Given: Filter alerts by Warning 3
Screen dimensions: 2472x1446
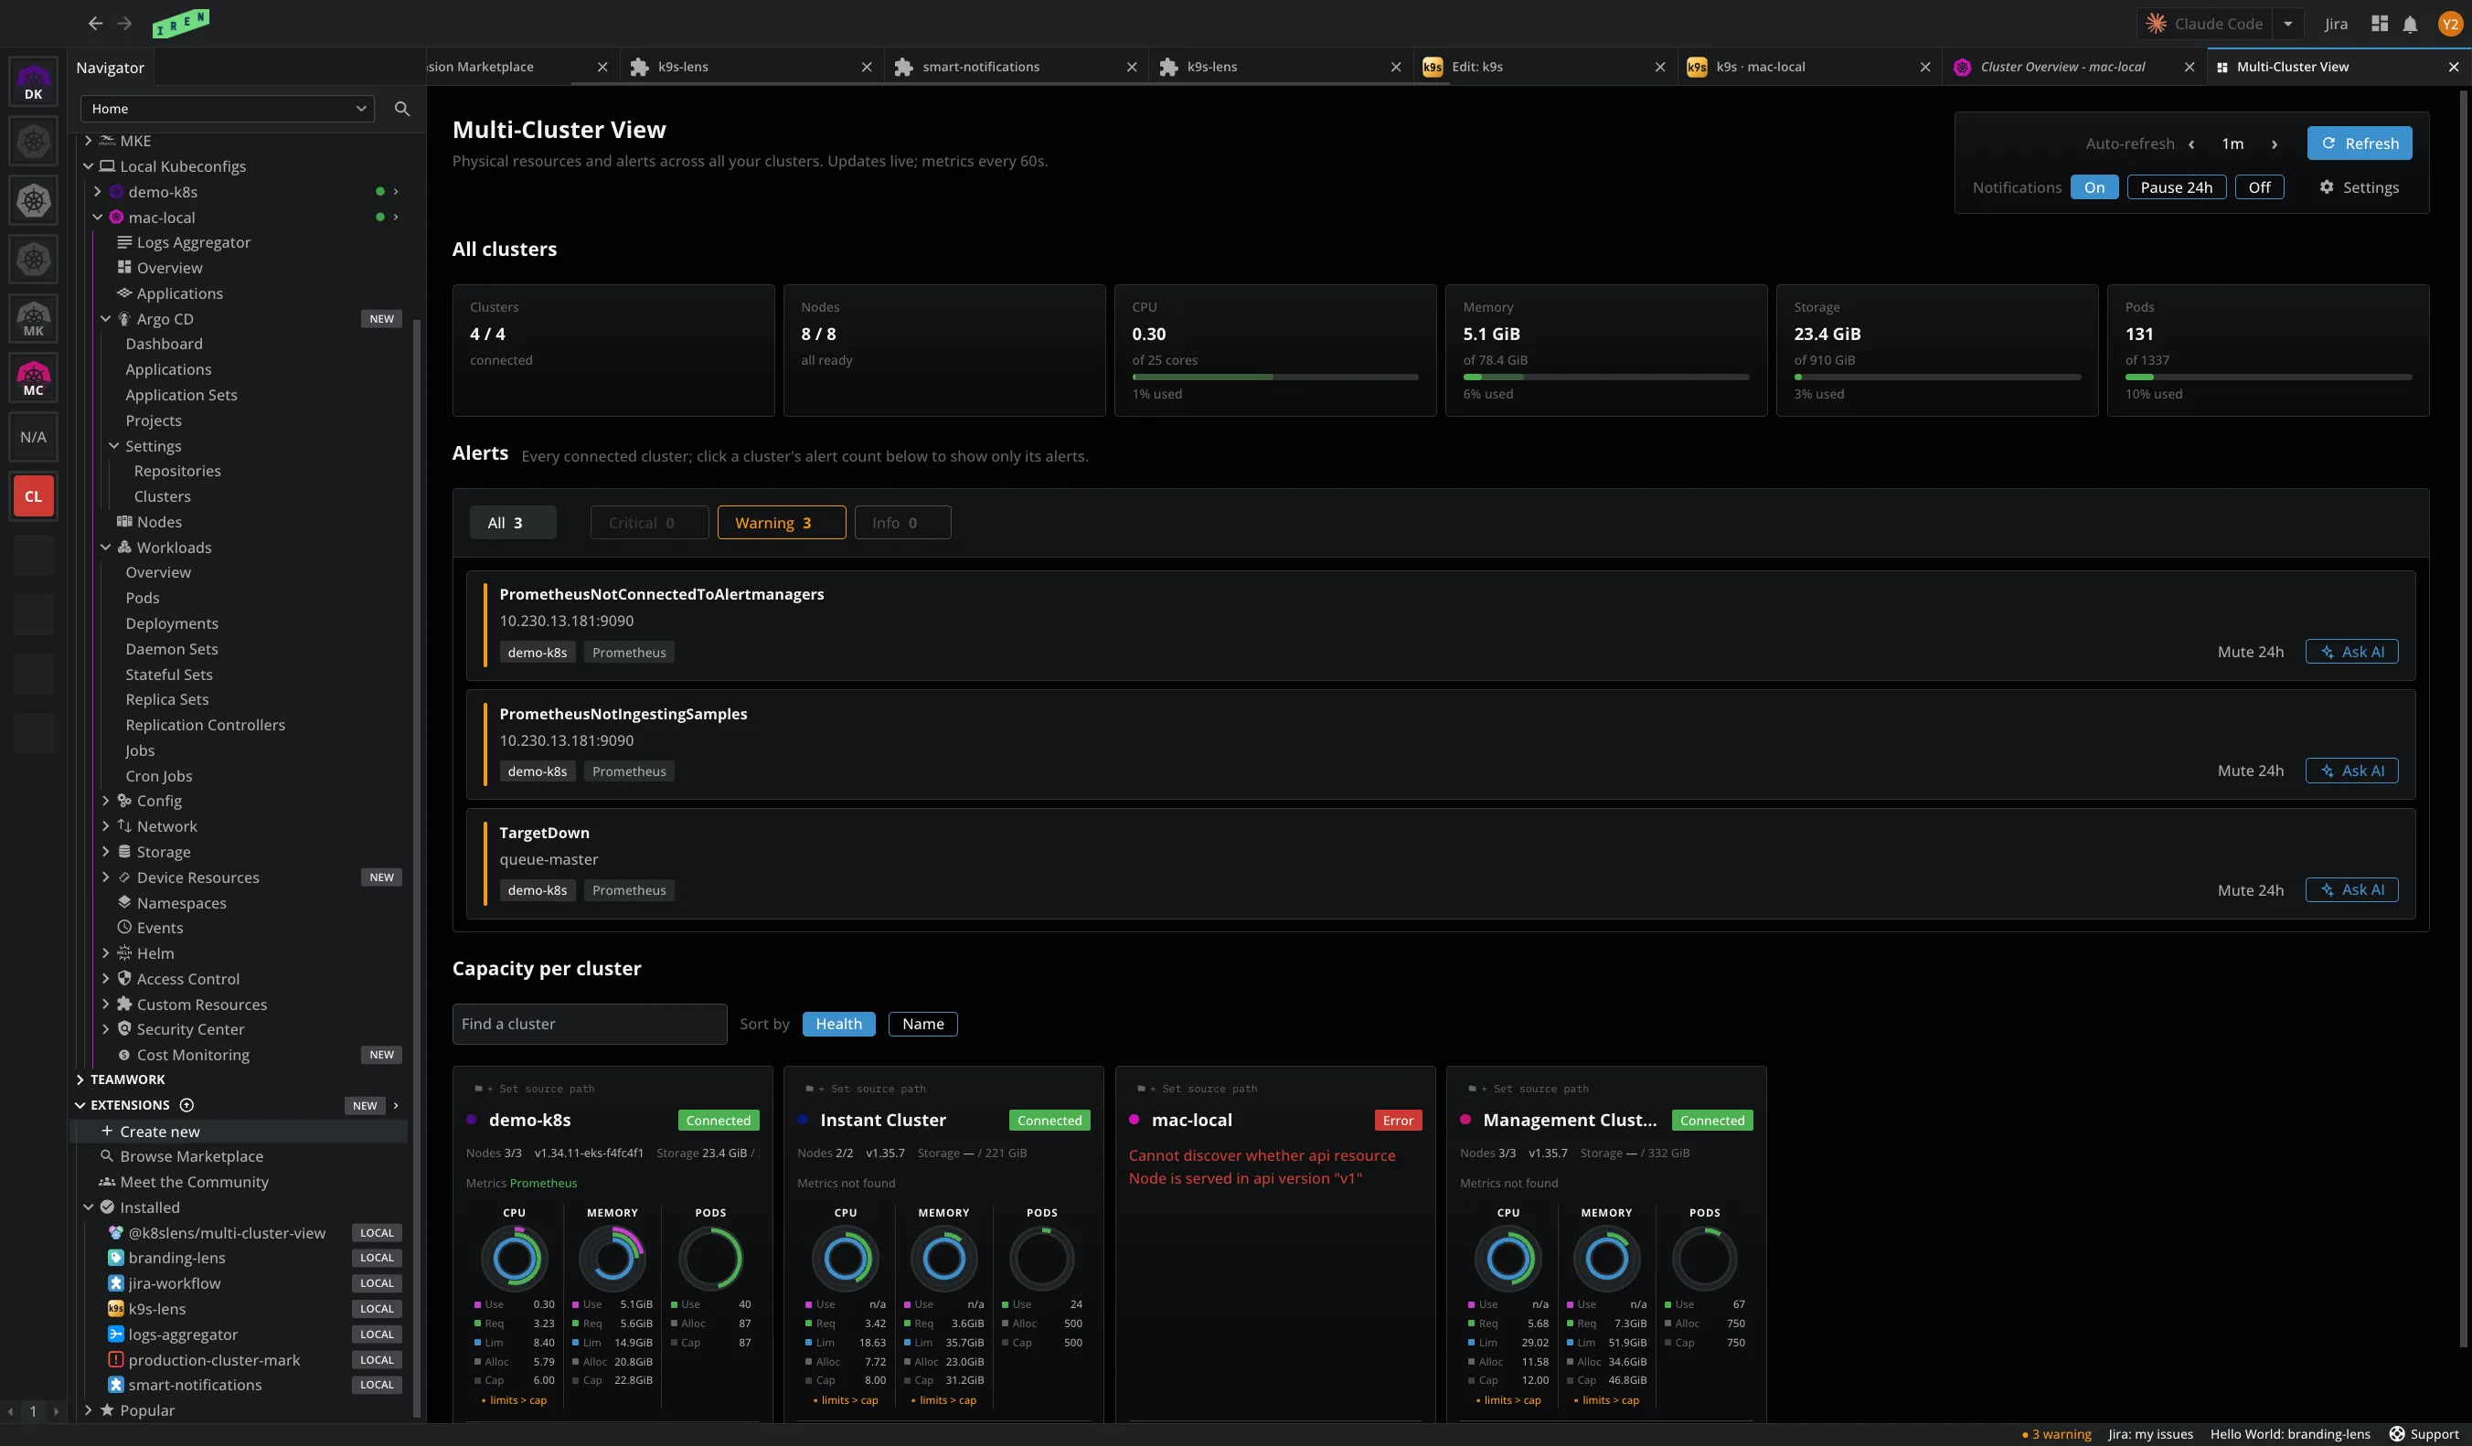Looking at the screenshot, I should click(x=781, y=523).
